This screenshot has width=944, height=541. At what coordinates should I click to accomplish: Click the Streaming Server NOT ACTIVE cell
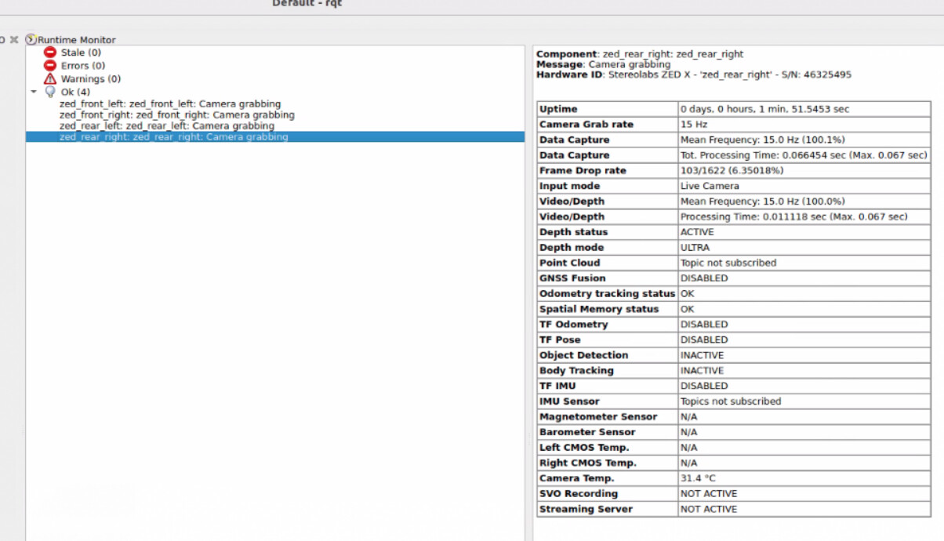point(709,509)
